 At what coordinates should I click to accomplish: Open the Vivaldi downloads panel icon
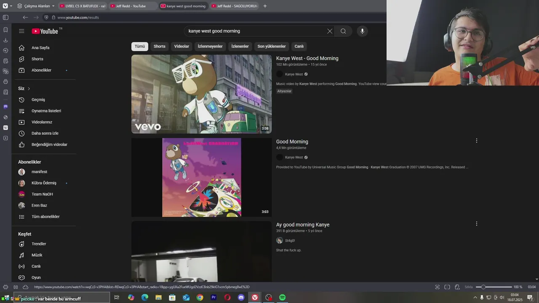pyautogui.click(x=5, y=40)
